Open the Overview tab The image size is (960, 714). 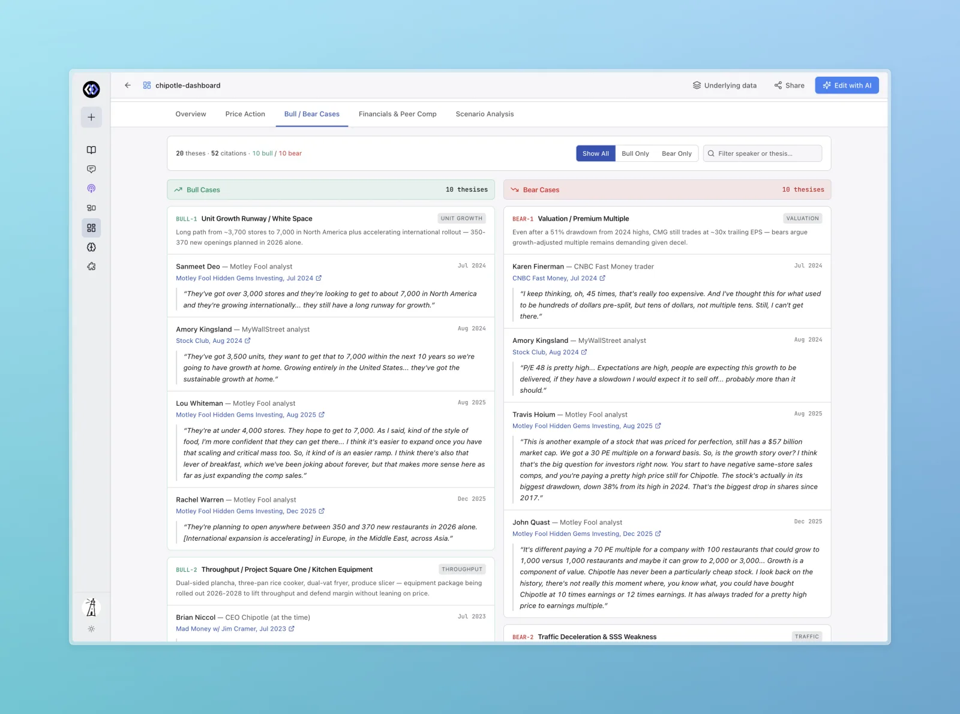pos(191,114)
